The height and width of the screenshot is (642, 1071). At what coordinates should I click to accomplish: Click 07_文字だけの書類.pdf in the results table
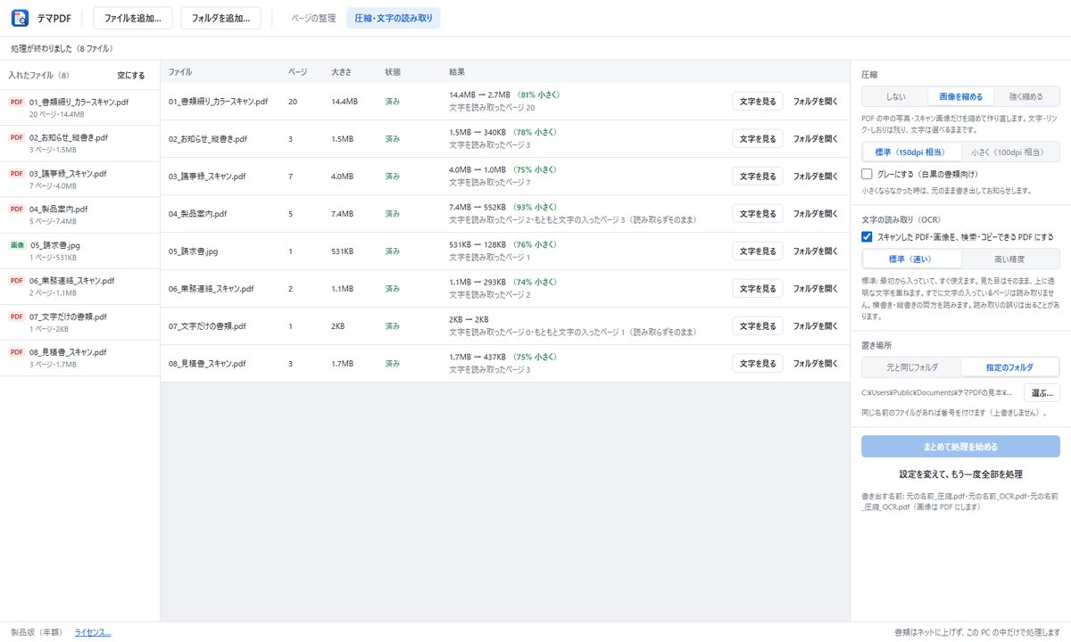(x=207, y=326)
